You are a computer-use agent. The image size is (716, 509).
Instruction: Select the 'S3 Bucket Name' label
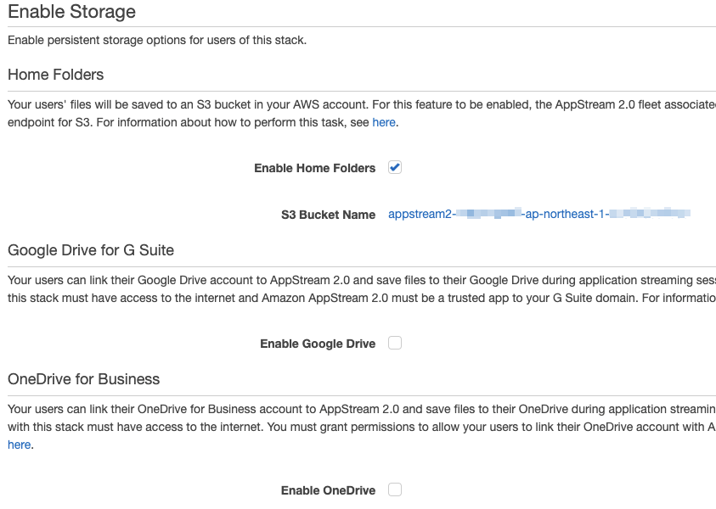[328, 215]
